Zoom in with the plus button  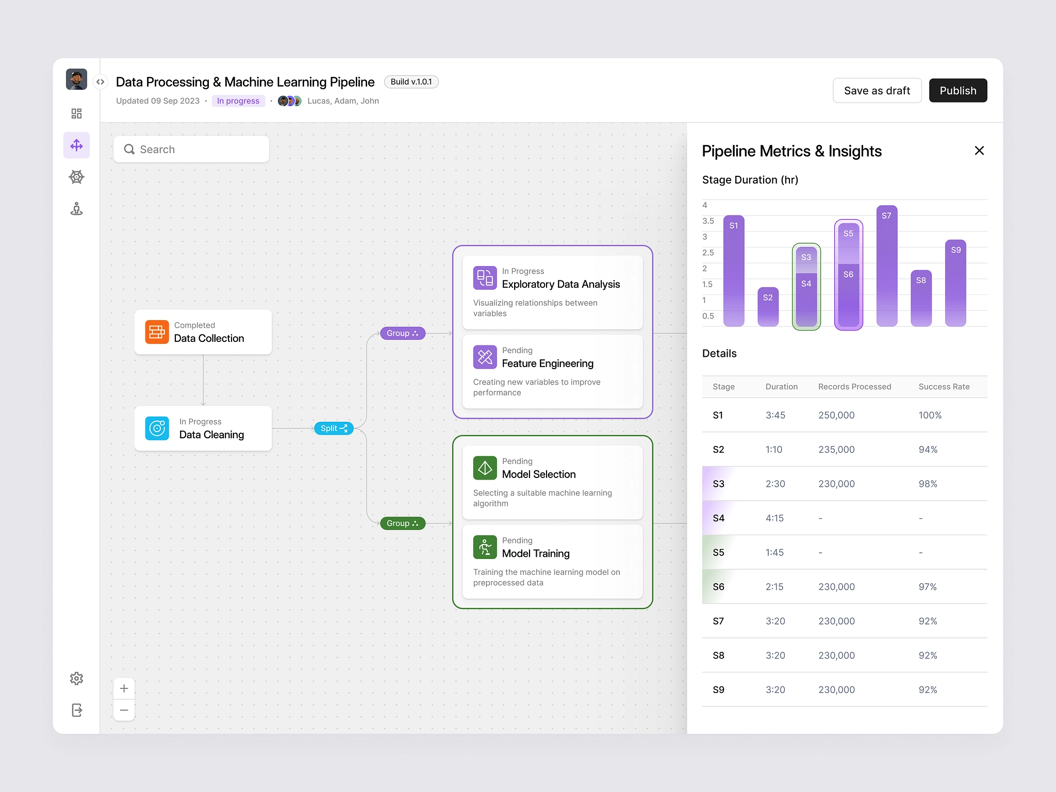pyautogui.click(x=124, y=688)
